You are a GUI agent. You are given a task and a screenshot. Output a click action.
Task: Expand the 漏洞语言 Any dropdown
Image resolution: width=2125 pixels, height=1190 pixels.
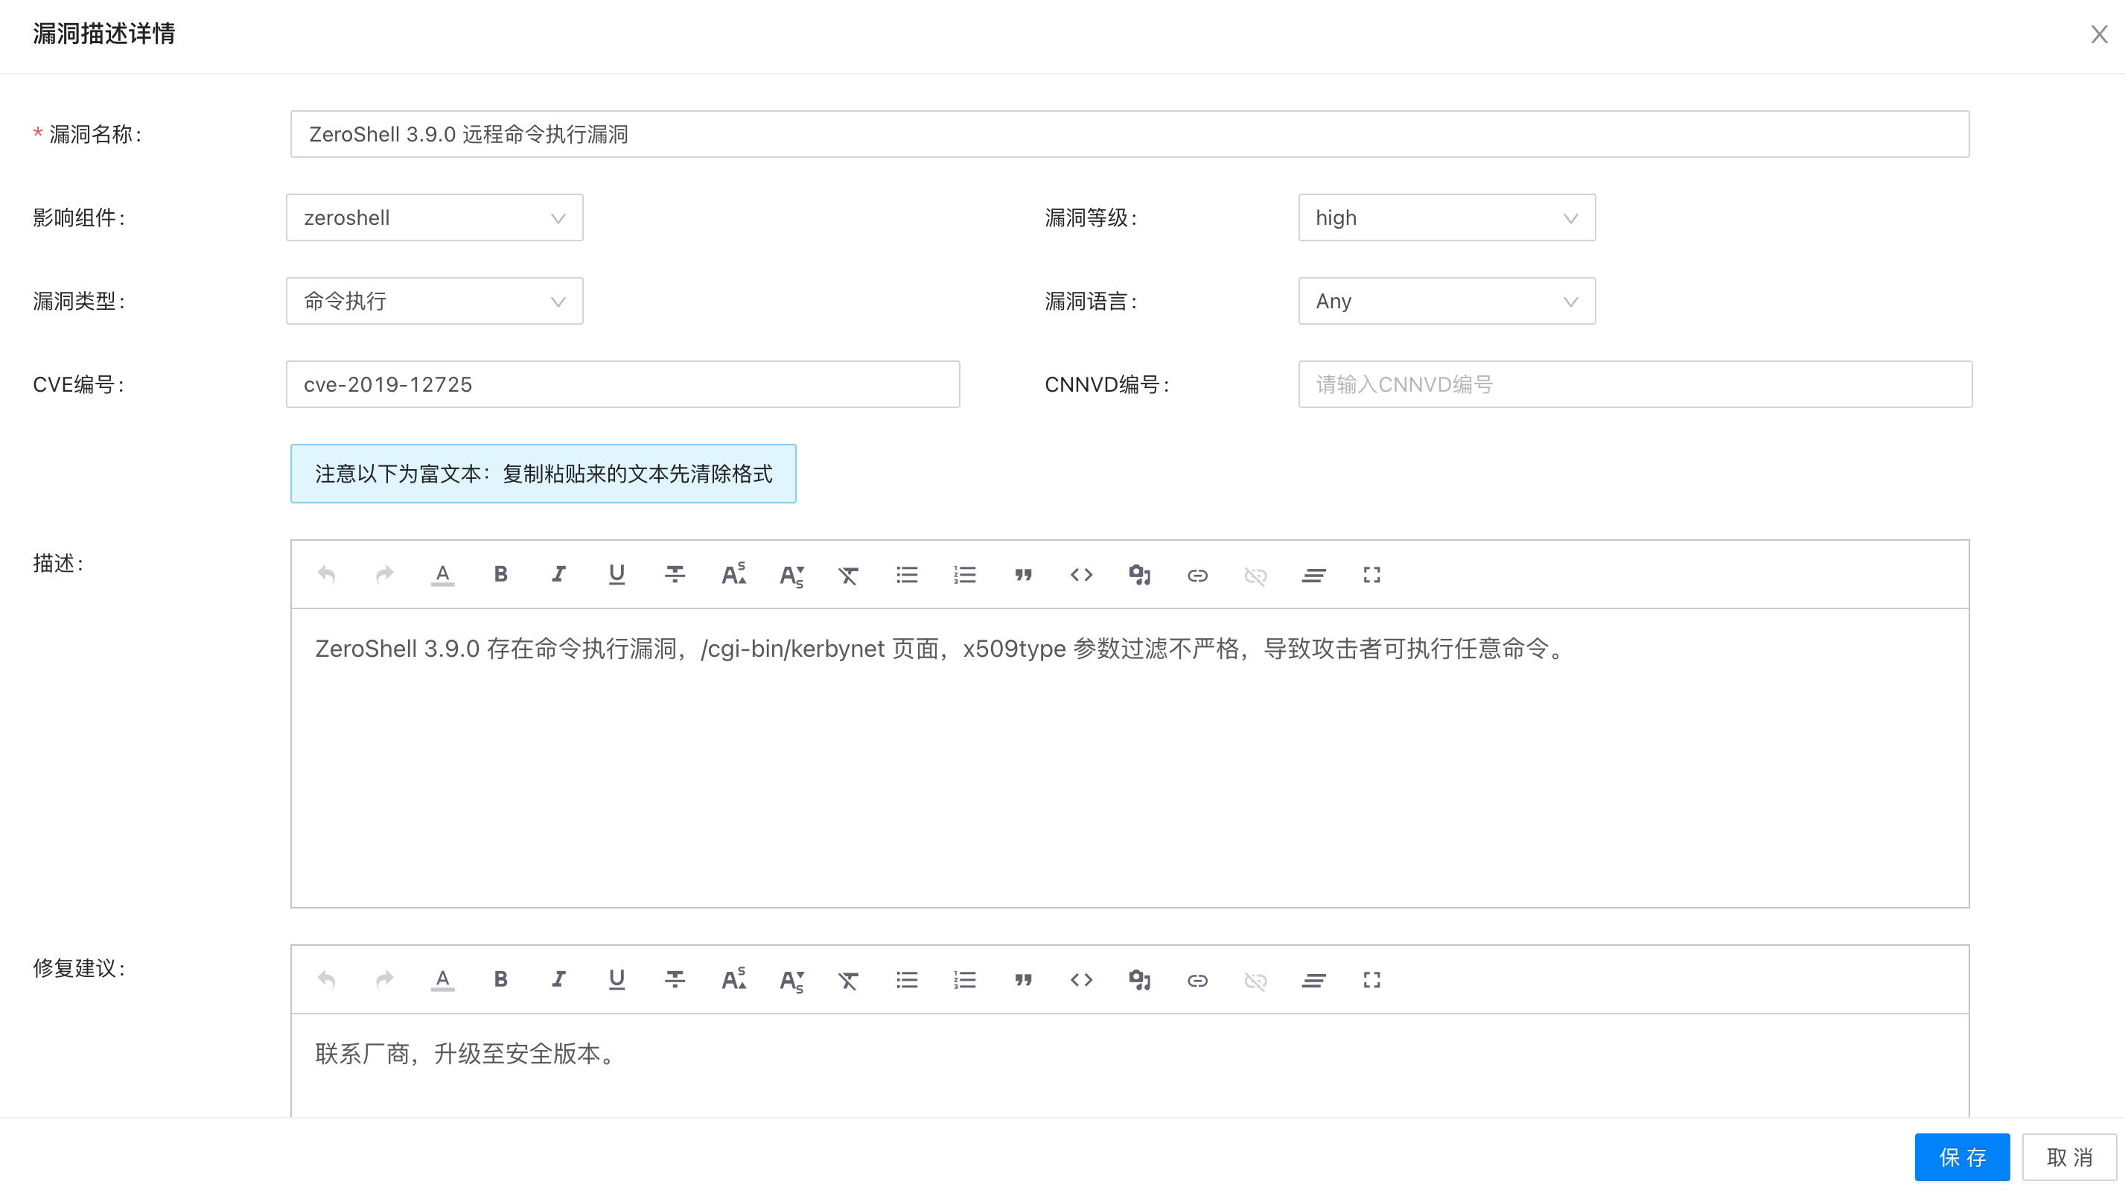1446,301
